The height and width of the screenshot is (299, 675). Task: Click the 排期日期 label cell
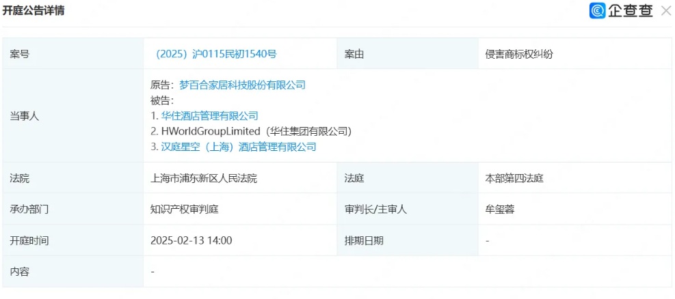coord(407,240)
